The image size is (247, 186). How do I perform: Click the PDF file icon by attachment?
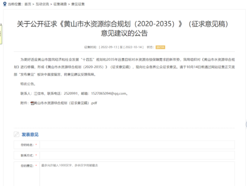point(33,103)
